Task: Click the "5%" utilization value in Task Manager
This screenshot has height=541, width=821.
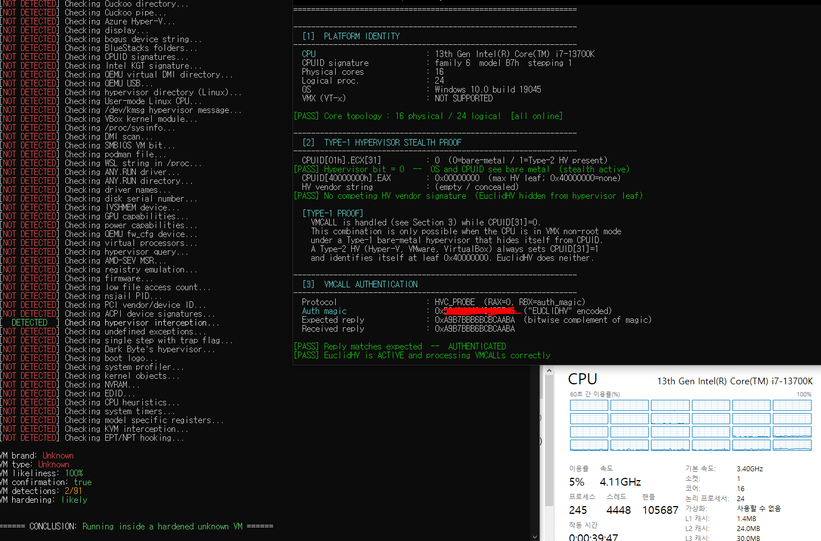Action: pyautogui.click(x=577, y=482)
